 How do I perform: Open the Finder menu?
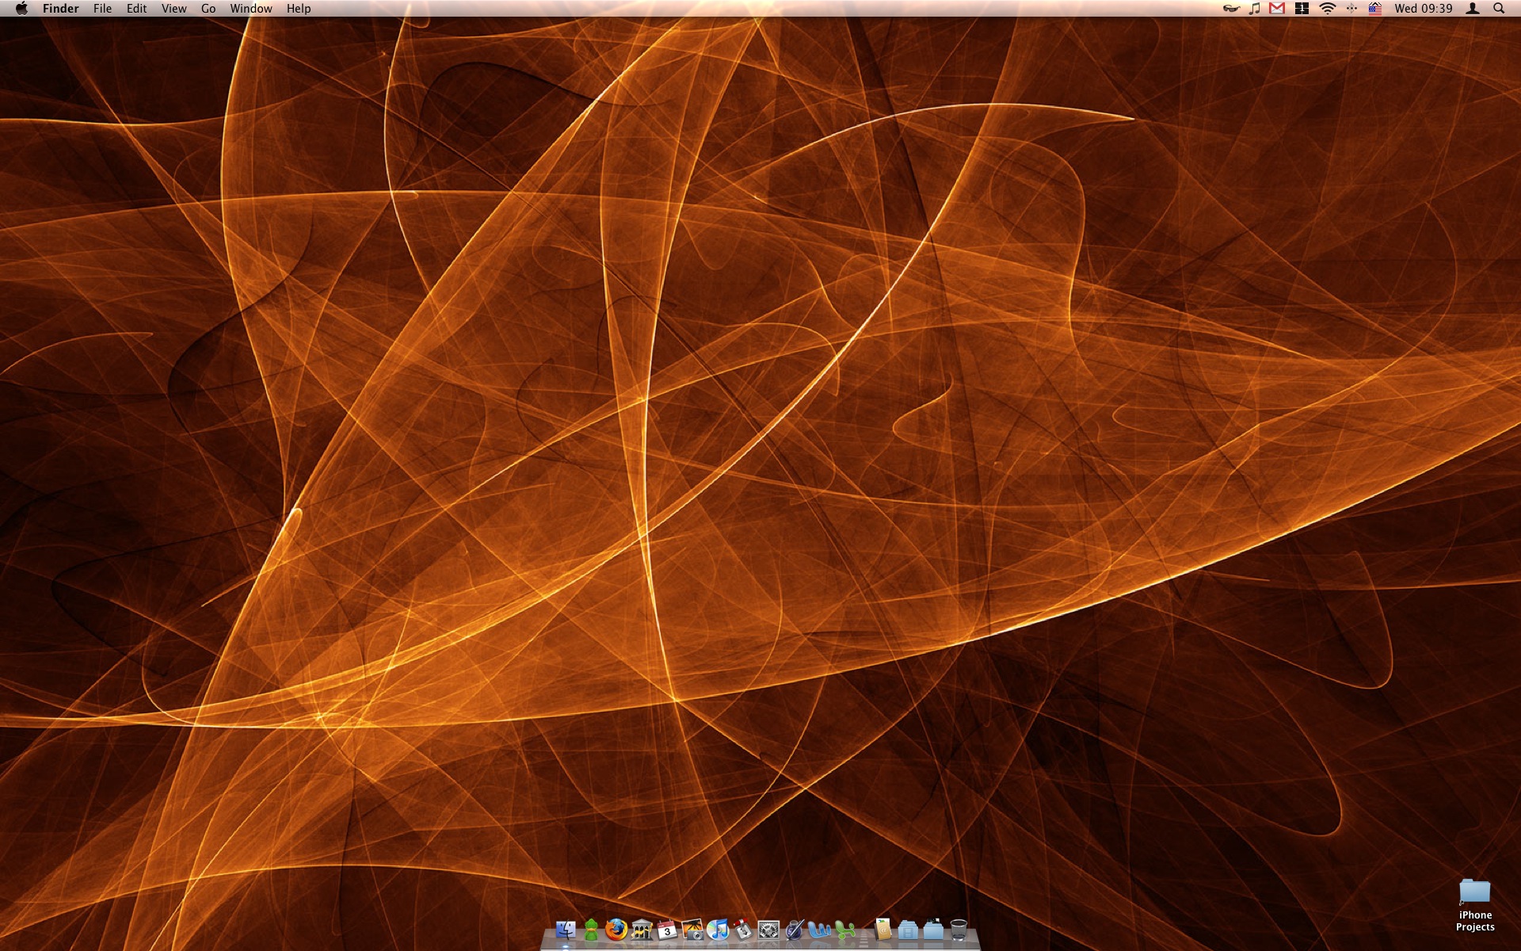[61, 9]
